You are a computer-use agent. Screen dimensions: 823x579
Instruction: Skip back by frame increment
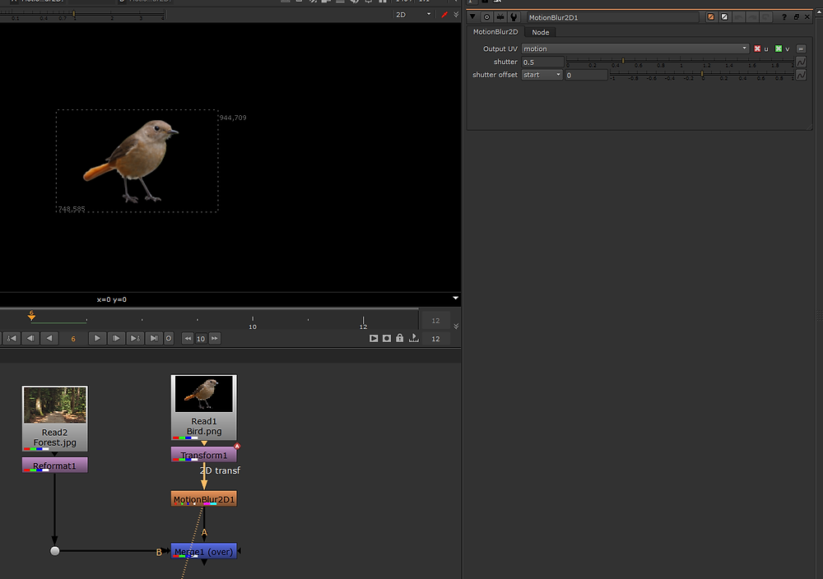[x=188, y=338]
